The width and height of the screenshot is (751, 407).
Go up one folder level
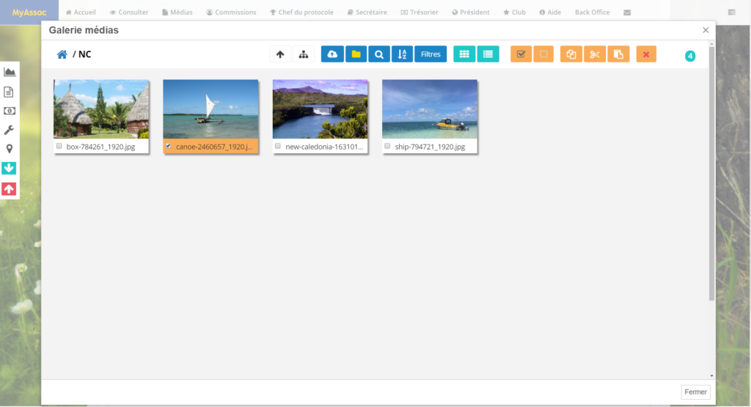click(280, 54)
